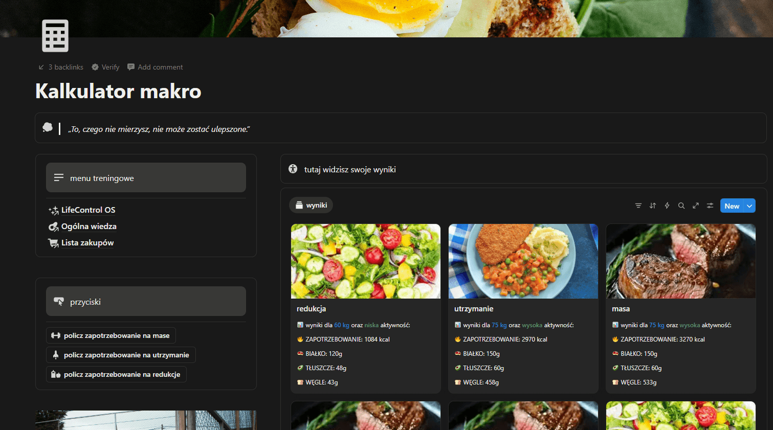Expand the menu treningowe heading

[x=146, y=178]
